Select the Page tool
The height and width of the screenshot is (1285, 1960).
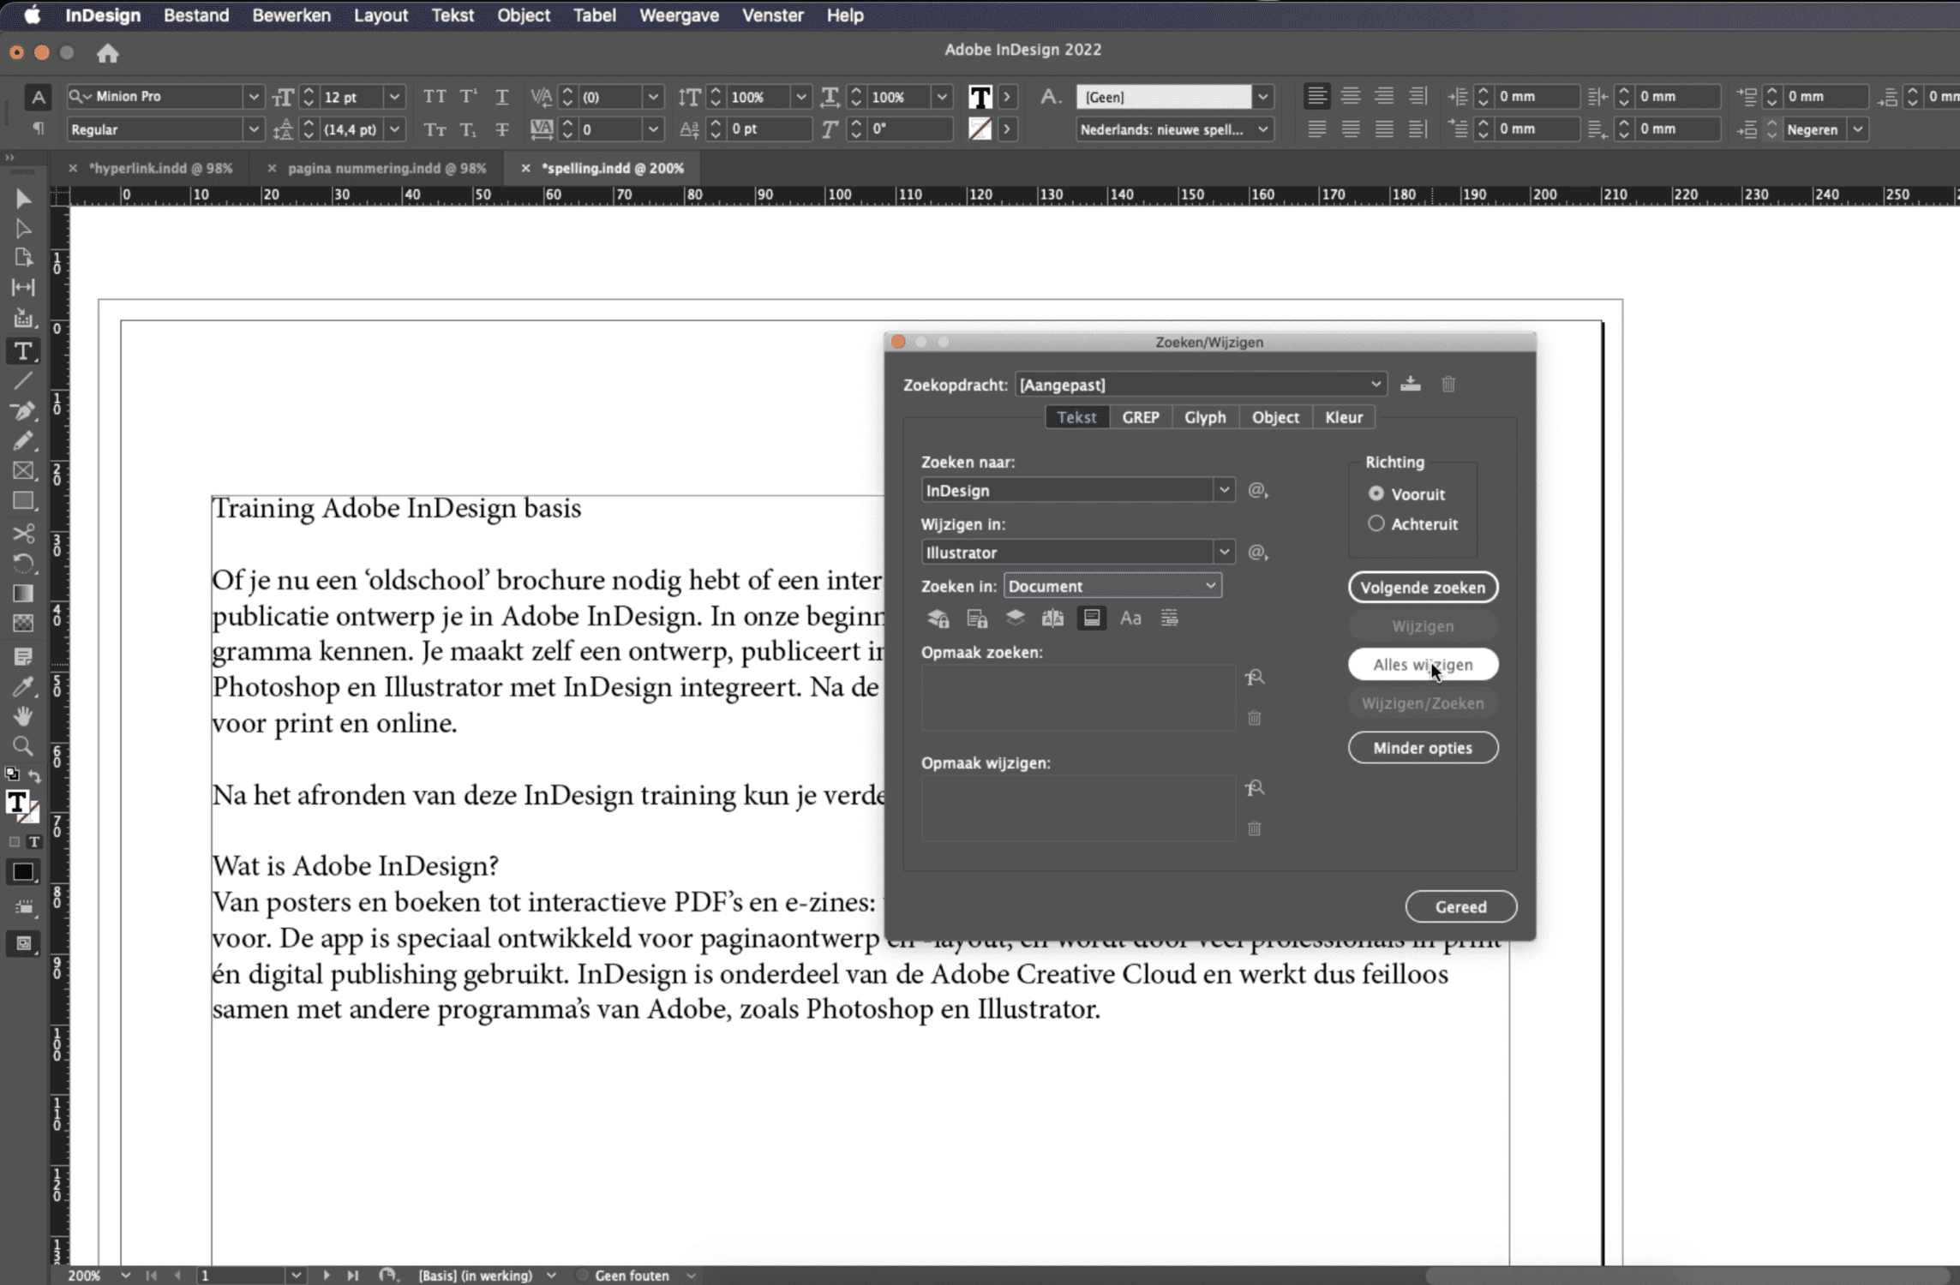pyautogui.click(x=23, y=258)
